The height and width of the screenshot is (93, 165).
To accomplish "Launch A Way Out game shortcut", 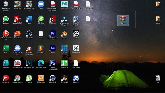I will (x=18, y=4).
